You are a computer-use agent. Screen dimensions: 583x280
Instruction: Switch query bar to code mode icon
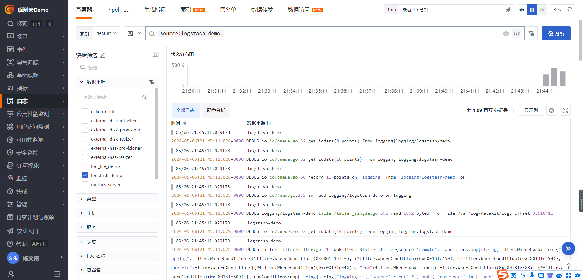(x=517, y=34)
